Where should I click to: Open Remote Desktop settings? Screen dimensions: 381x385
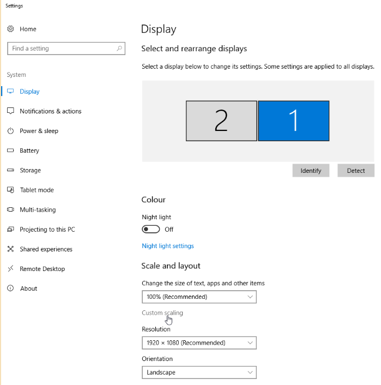click(42, 269)
